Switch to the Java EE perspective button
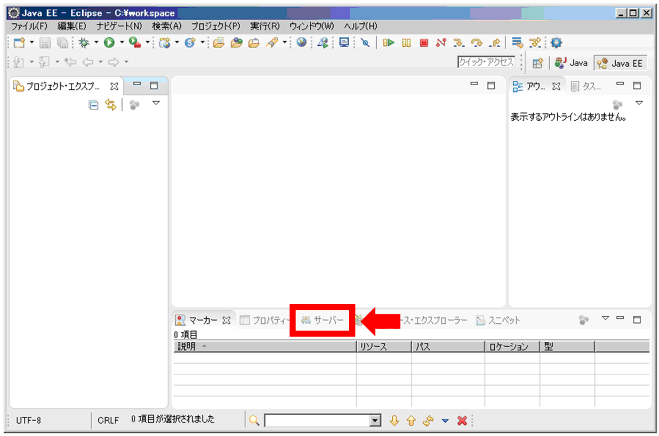 [x=621, y=63]
